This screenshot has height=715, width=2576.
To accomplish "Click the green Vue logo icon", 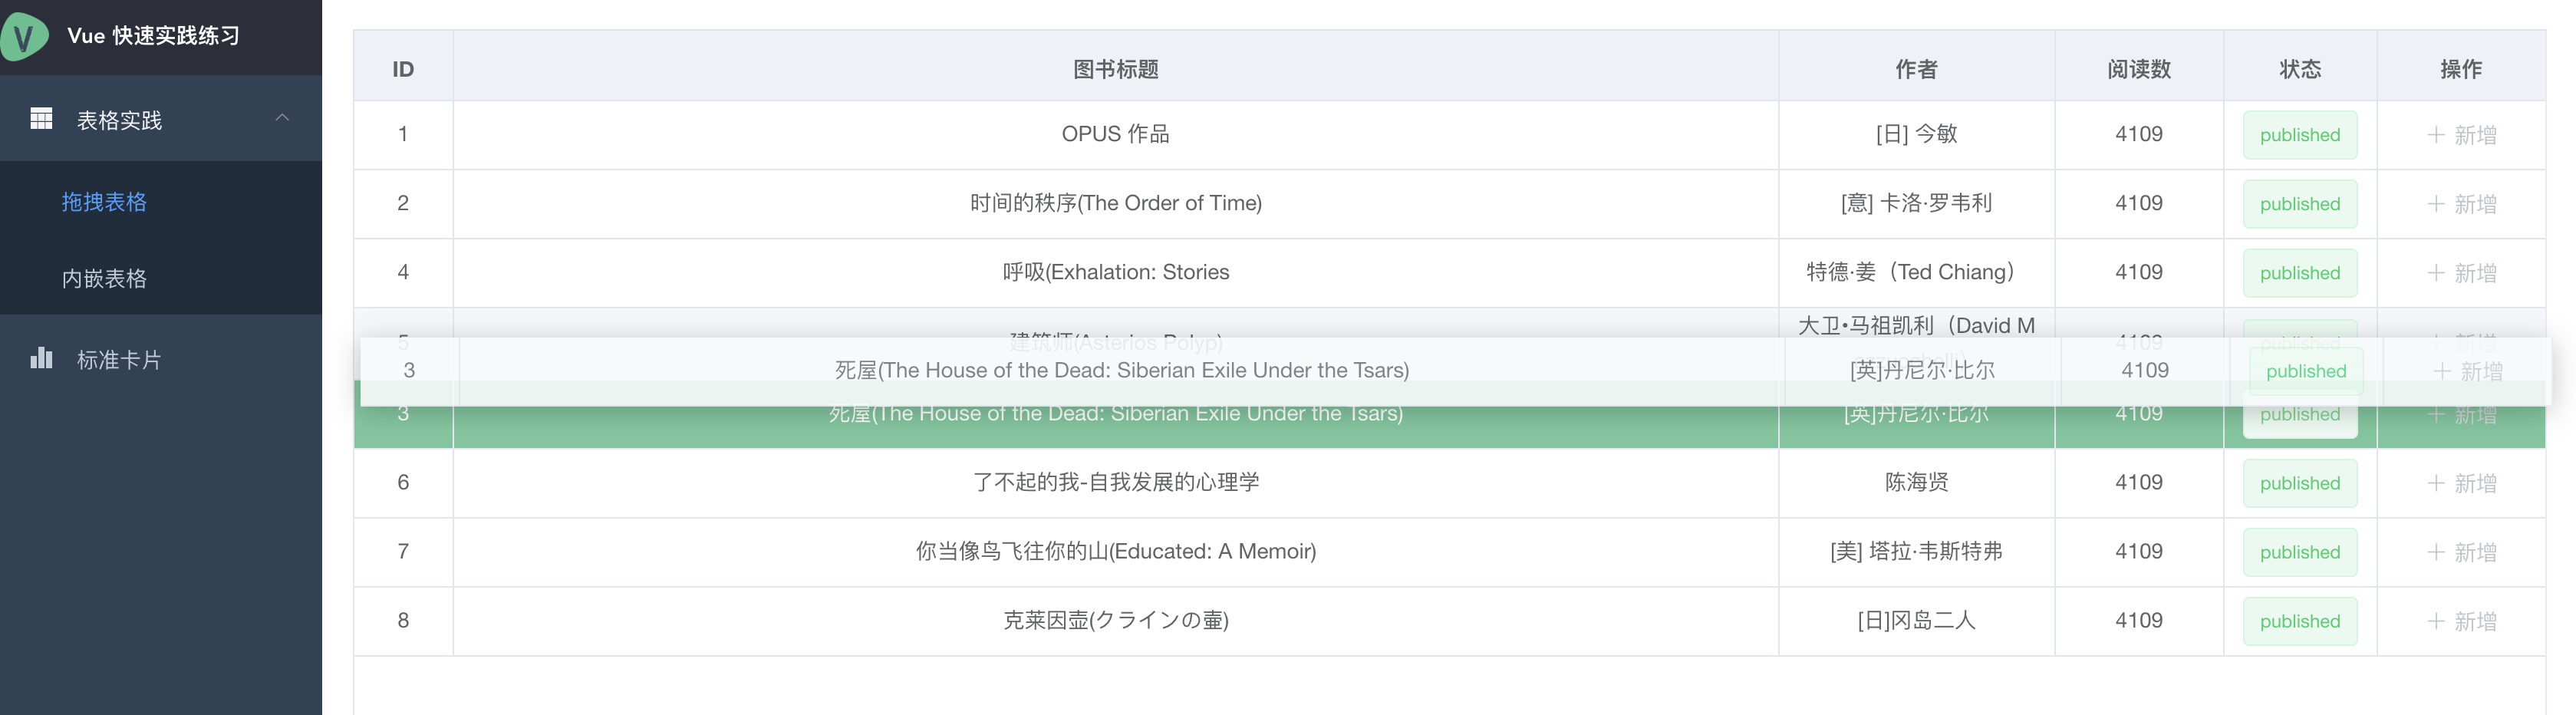I will pos(23,37).
